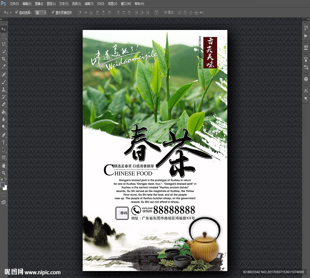Enable 显示变换控件 in options bar
The image size is (310, 278).
pyautogui.click(x=52, y=13)
